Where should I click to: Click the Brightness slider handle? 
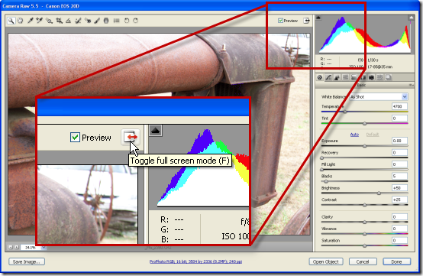coord(379,193)
